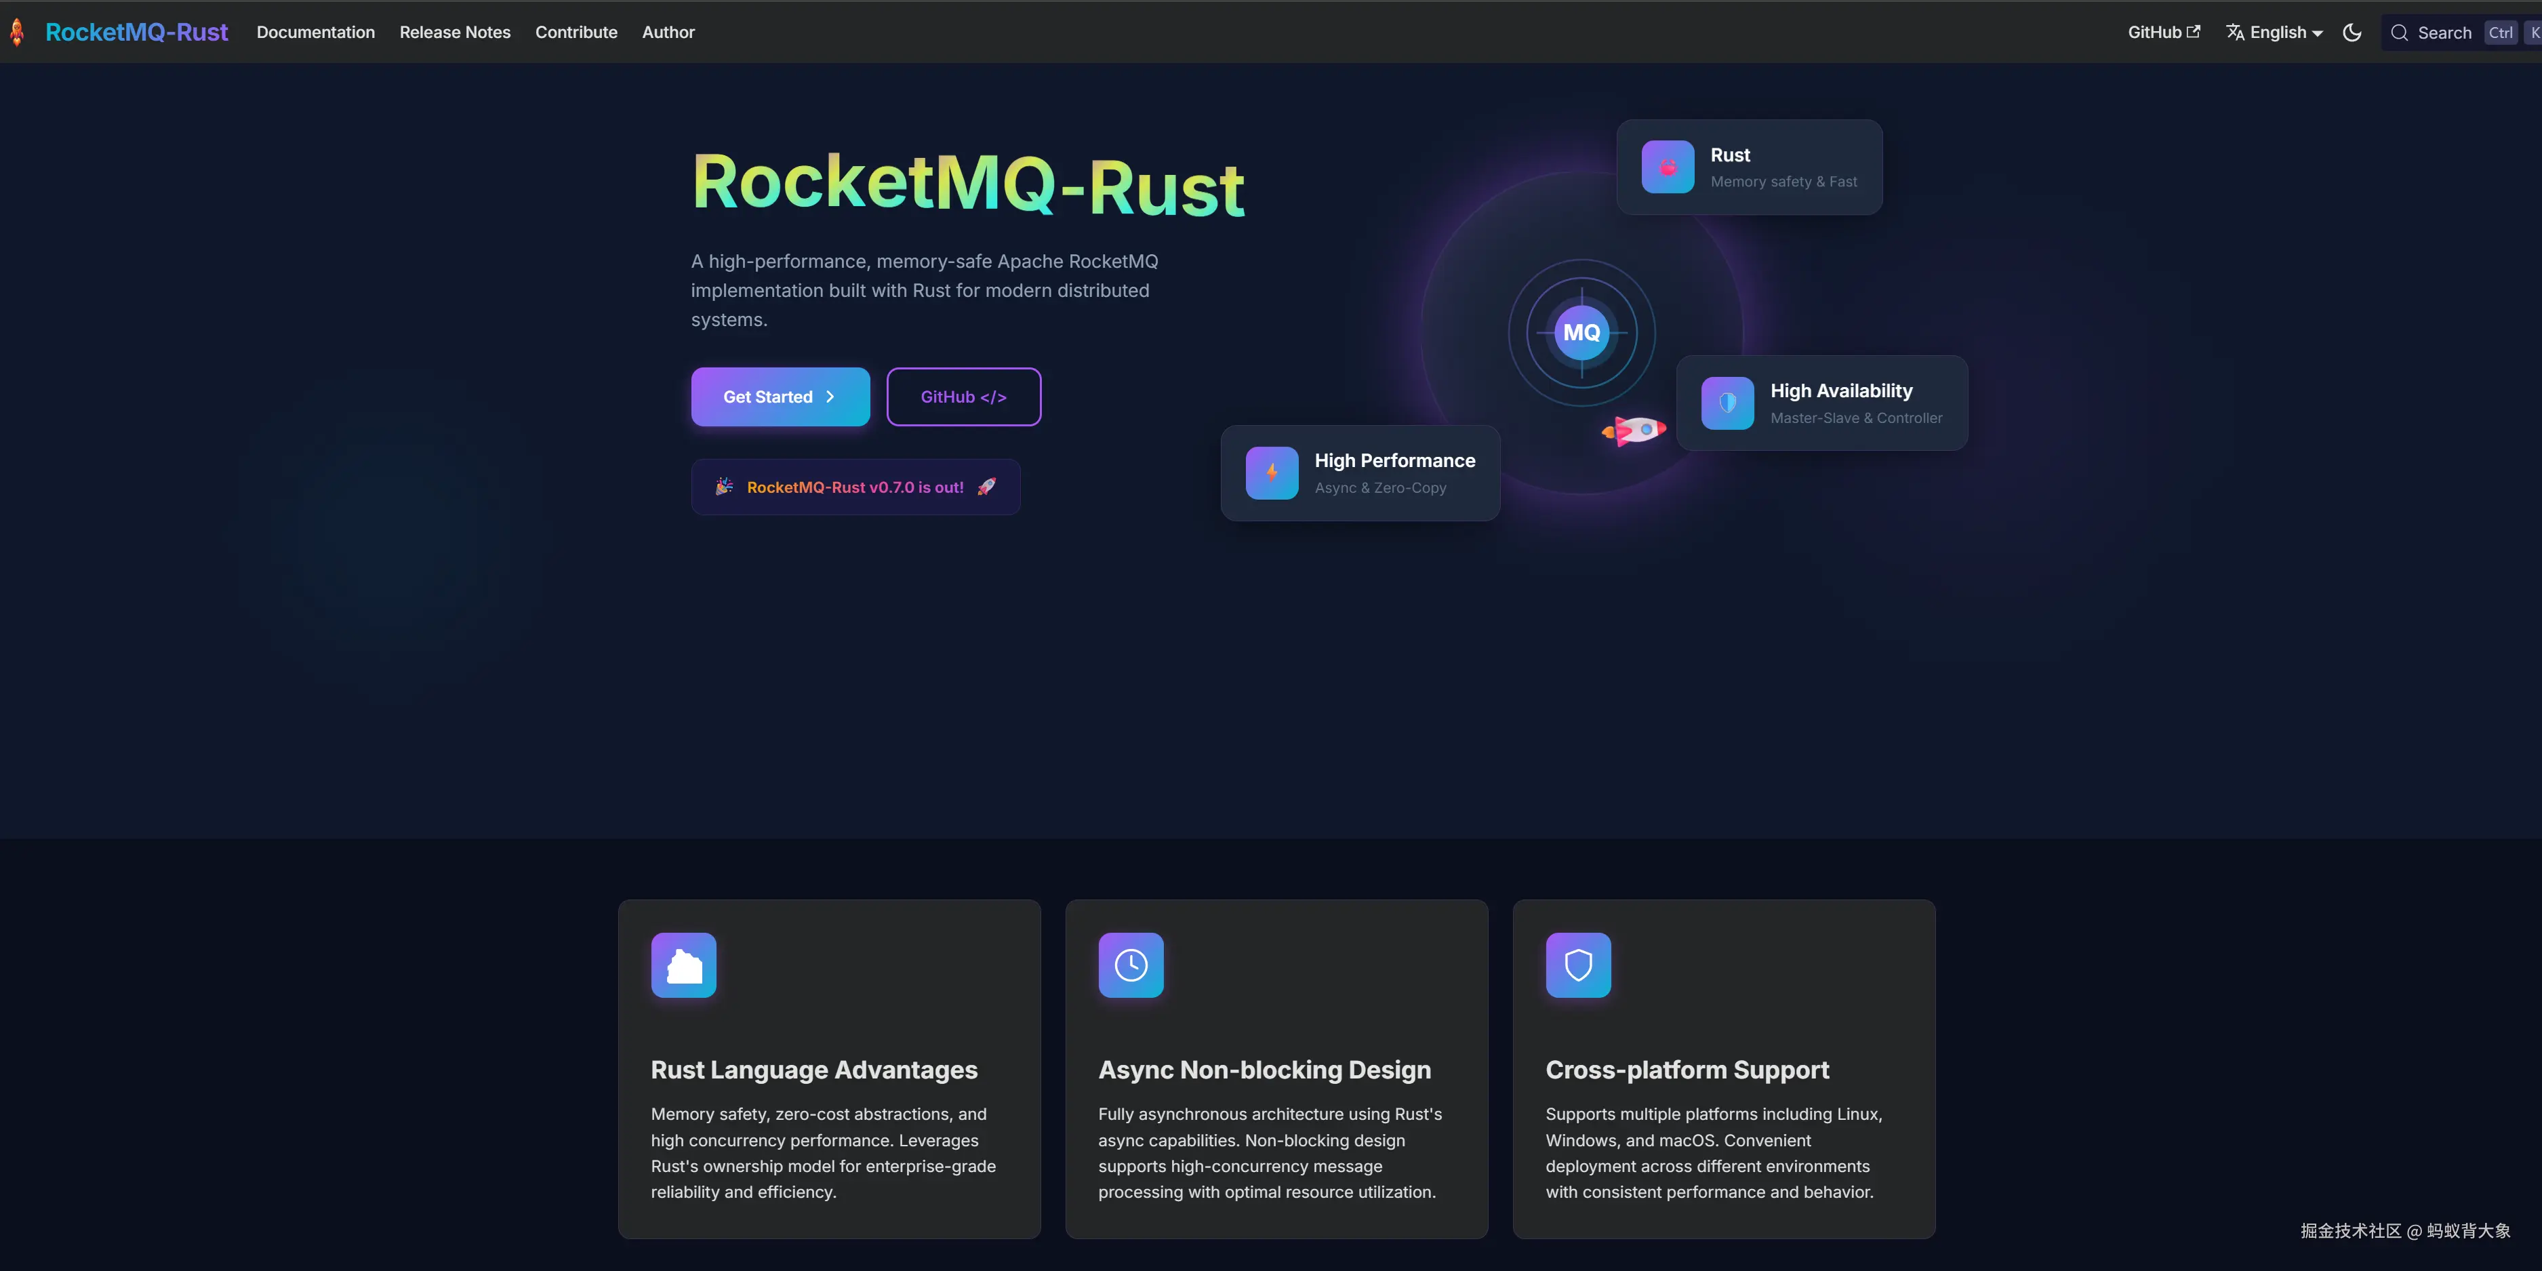2542x1271 pixels.
Task: Click the GitHub external link in navbar
Action: click(x=2163, y=33)
